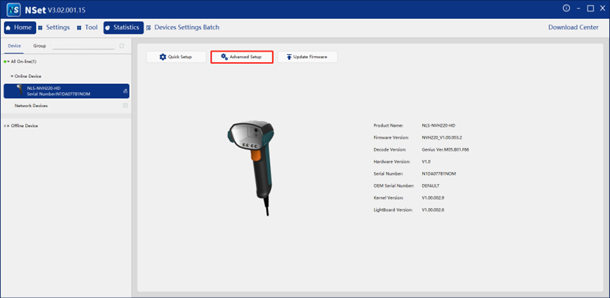This screenshot has height=298, width=610.
Task: Click the scanner product image
Action: [x=252, y=168]
